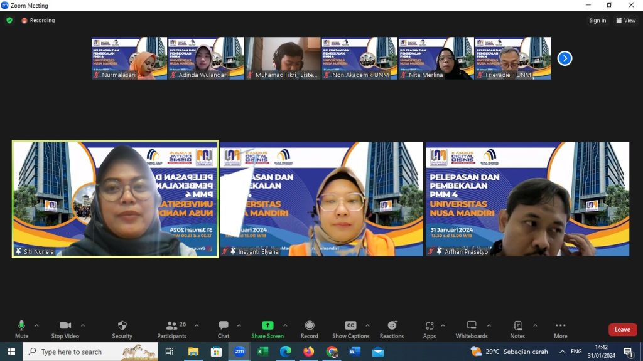This screenshot has height=361, width=643.
Task: Start recording with the Record button
Action: [x=309, y=330]
